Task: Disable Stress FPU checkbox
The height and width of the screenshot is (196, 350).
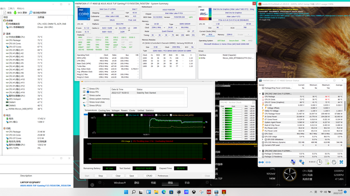Action: [88, 92]
